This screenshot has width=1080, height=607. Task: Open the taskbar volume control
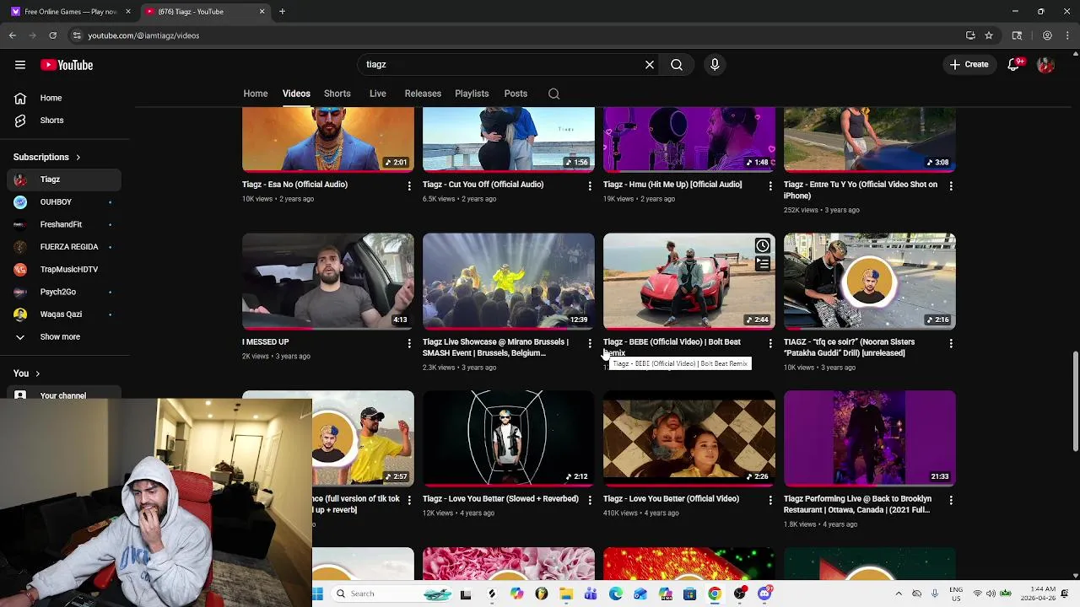pos(991,594)
